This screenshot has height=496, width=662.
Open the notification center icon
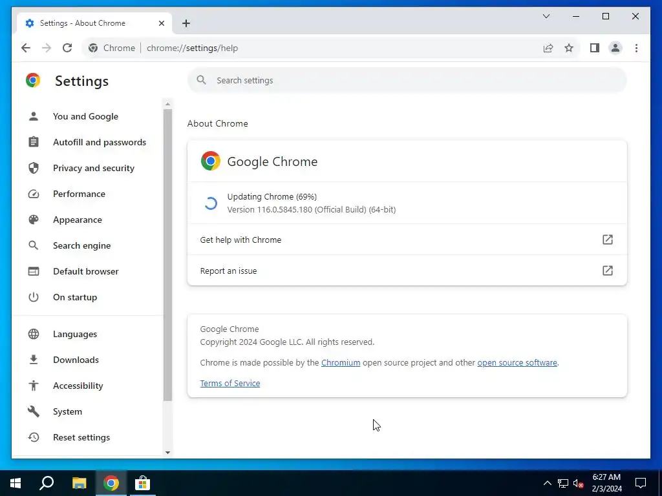(x=641, y=483)
